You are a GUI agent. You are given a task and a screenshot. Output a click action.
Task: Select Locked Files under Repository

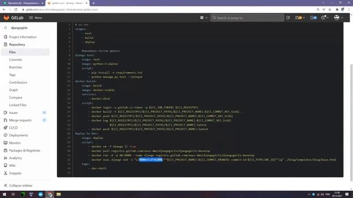[18, 105]
